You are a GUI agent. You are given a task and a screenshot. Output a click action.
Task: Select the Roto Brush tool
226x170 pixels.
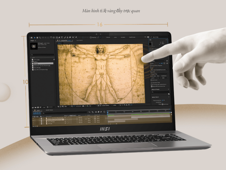click(x=73, y=37)
